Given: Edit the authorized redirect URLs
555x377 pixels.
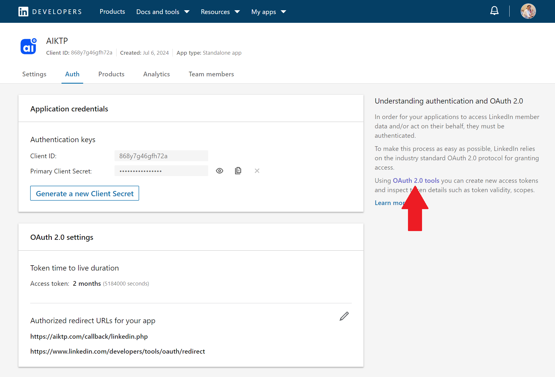Looking at the screenshot, I should (x=344, y=316).
